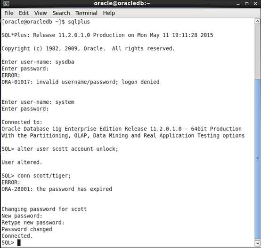Minimize the oracle@oracledb terminal window

coord(238,4)
